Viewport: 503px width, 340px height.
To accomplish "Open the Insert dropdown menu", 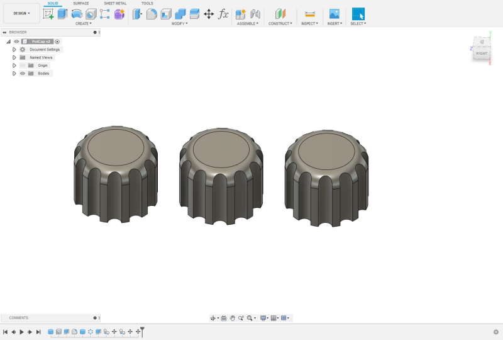I will coord(334,23).
